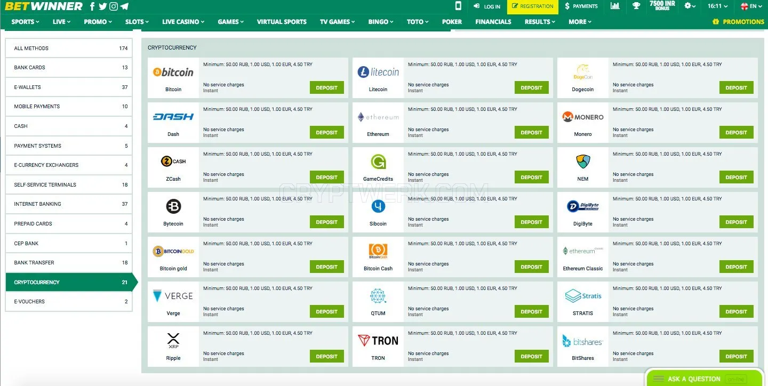Click Deposit button for Ethereum Classic
Viewport: 768px width, 386px height.
point(737,267)
